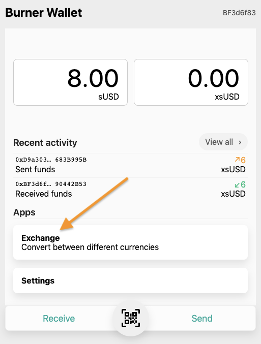
Task: Click the xsUSD label on Sent funds row
Action: point(234,170)
